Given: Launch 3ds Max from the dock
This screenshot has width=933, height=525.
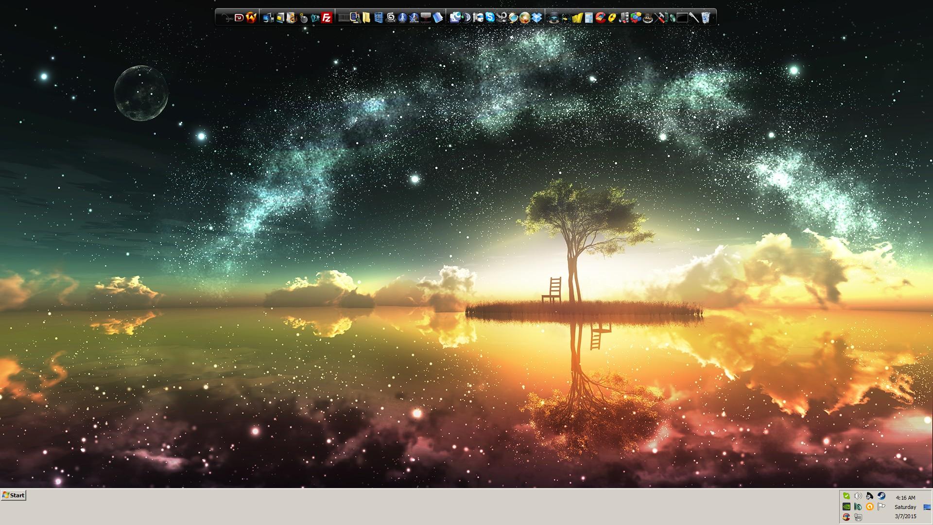Looking at the screenshot, I should pos(390,18).
